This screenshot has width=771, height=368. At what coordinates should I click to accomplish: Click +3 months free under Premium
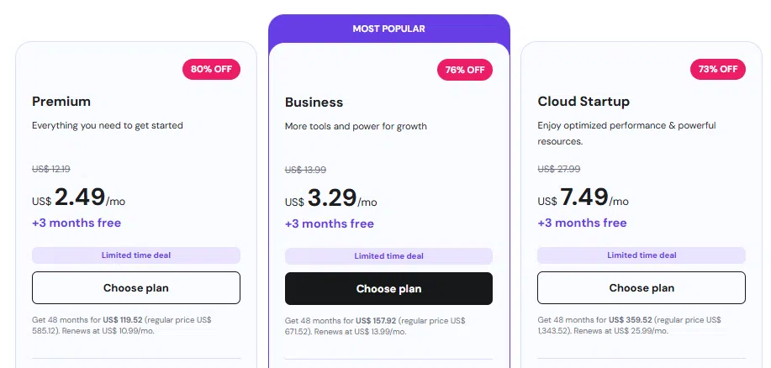coord(77,223)
